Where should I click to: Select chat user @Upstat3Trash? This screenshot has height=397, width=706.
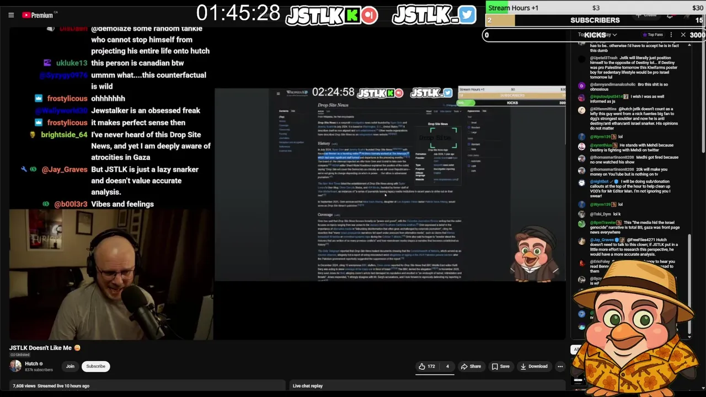tap(603, 58)
